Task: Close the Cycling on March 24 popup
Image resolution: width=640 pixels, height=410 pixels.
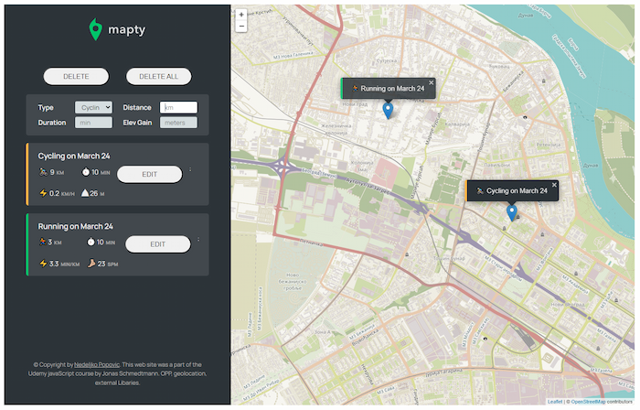Action: [554, 184]
